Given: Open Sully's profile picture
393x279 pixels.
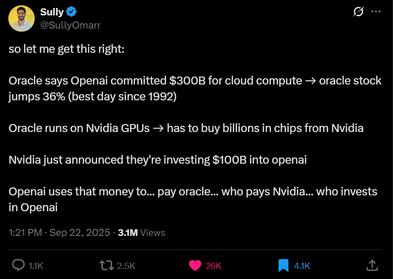Looking at the screenshot, I should [21, 18].
